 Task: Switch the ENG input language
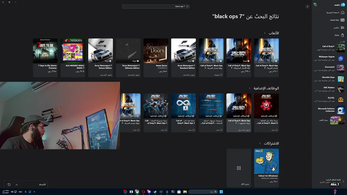pyautogui.click(x=21, y=192)
